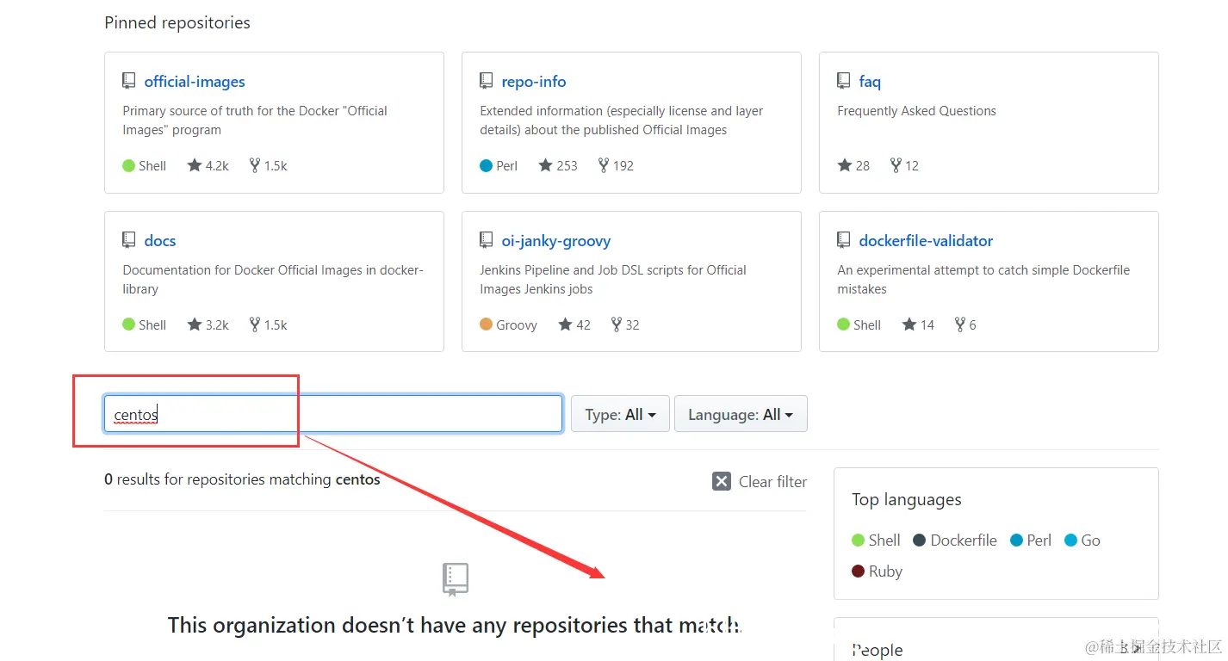The height and width of the screenshot is (661, 1228).
Task: View the 6 forks of dockerfile-validator
Action: 965,324
